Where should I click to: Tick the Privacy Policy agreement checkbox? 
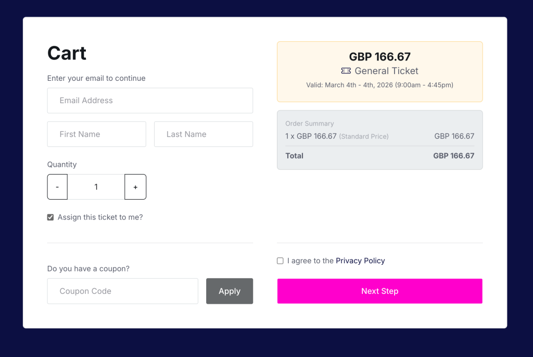pyautogui.click(x=281, y=261)
